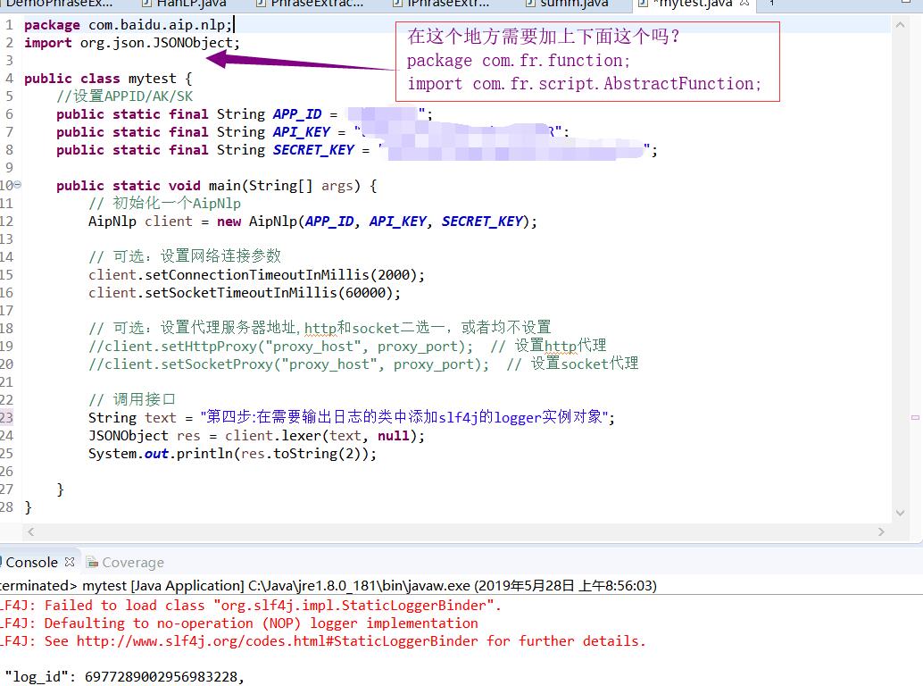Switch to the IPhraseExtr... editor tab
Image resolution: width=923 pixels, height=686 pixels.
[x=442, y=4]
